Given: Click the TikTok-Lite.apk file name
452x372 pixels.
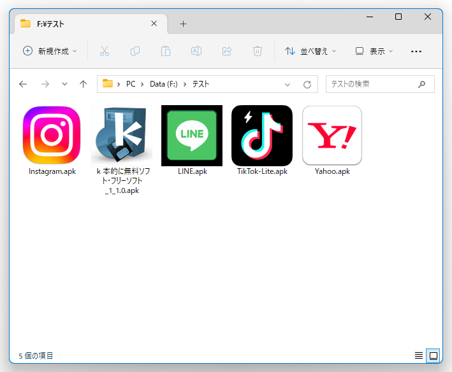Looking at the screenshot, I should 262,171.
